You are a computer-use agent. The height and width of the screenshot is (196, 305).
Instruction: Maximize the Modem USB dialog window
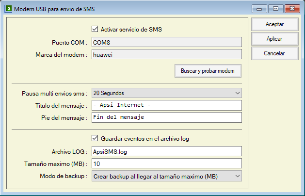pos(275,8)
